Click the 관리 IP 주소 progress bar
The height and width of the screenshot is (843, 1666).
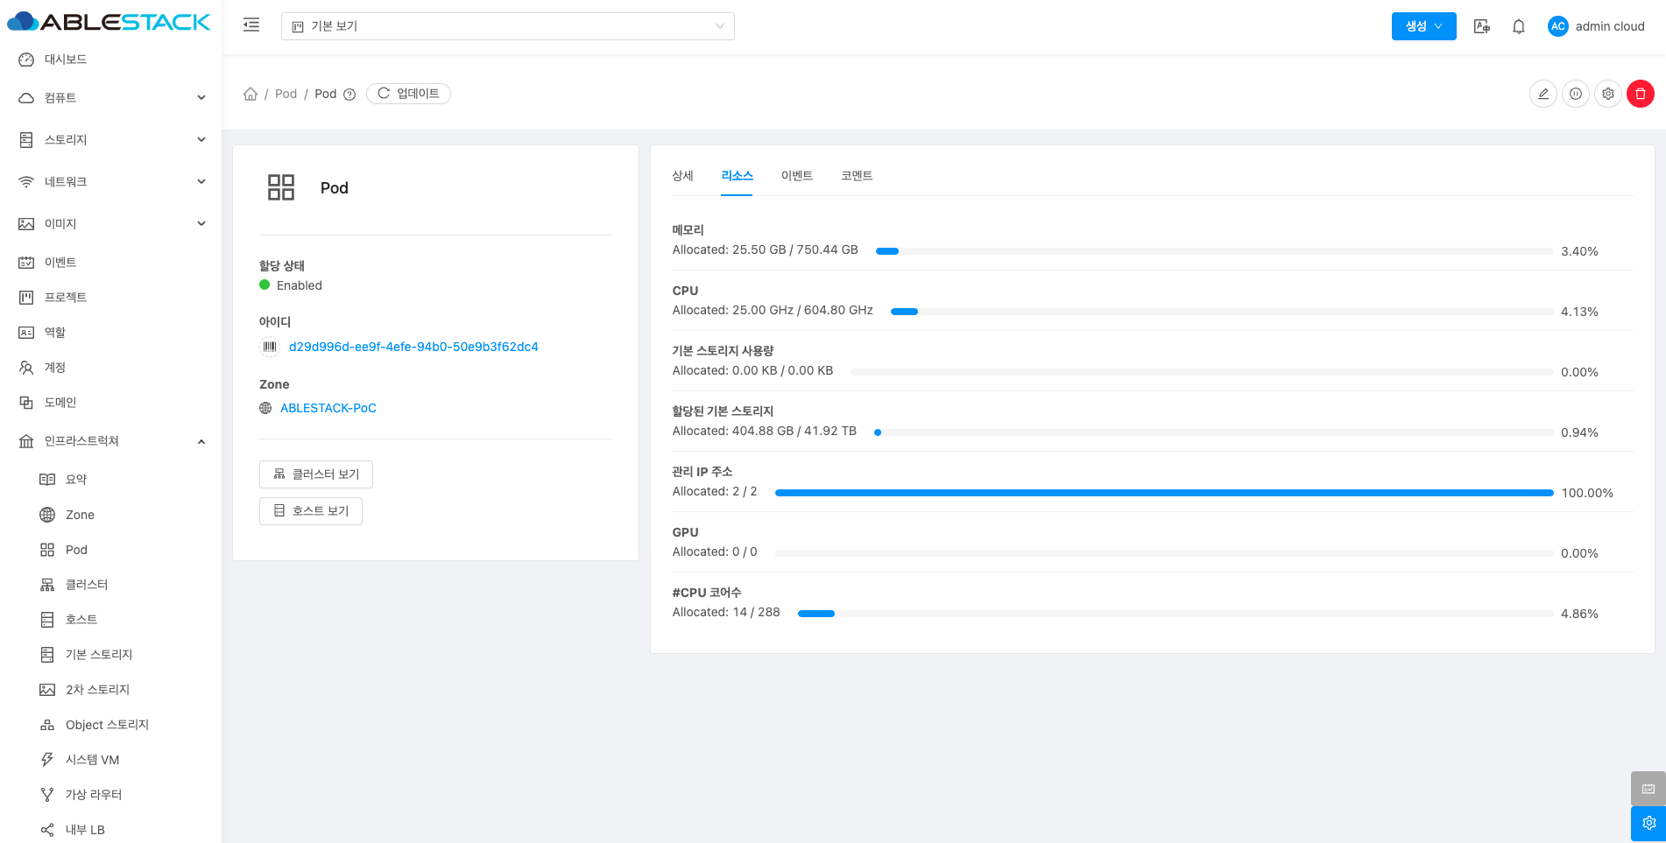coord(1163,493)
